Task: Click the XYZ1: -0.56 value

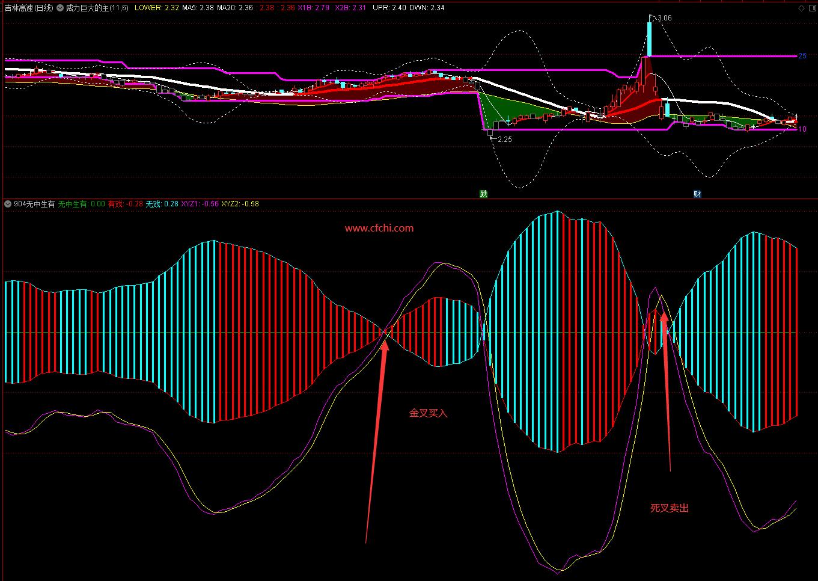Action: (x=200, y=204)
